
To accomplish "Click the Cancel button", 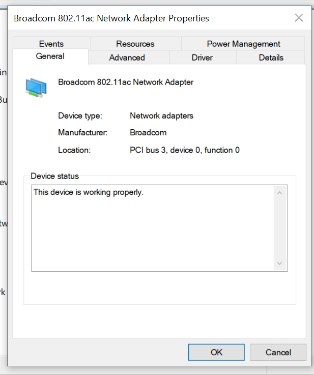I will point(278,352).
